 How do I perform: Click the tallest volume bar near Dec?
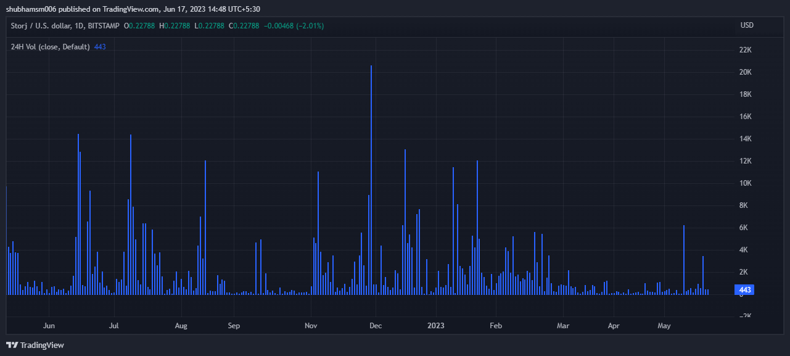point(371,180)
